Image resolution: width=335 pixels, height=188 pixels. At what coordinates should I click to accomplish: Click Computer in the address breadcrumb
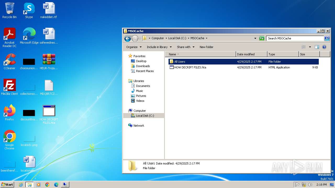[x=158, y=38]
